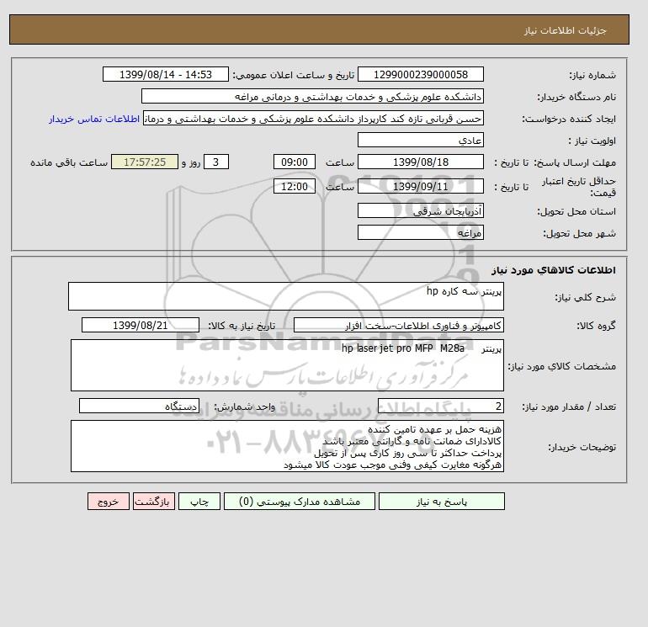648x627 pixels.
Task: Click the page header 'جزئیات اطلاعات نیاز'
Action: (565, 30)
